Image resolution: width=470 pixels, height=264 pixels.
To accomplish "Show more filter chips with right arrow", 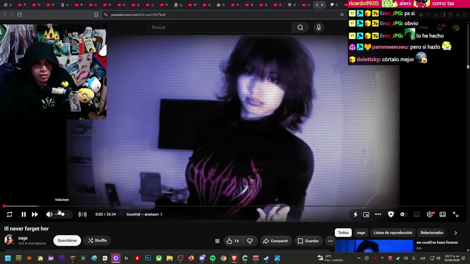I will (x=456, y=233).
